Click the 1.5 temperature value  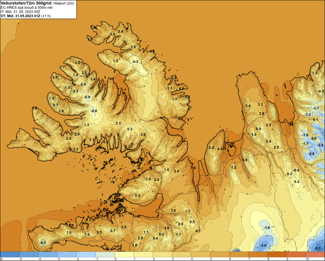148,179
